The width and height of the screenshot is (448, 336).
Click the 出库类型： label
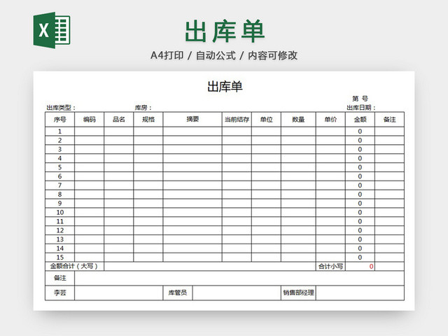61,108
